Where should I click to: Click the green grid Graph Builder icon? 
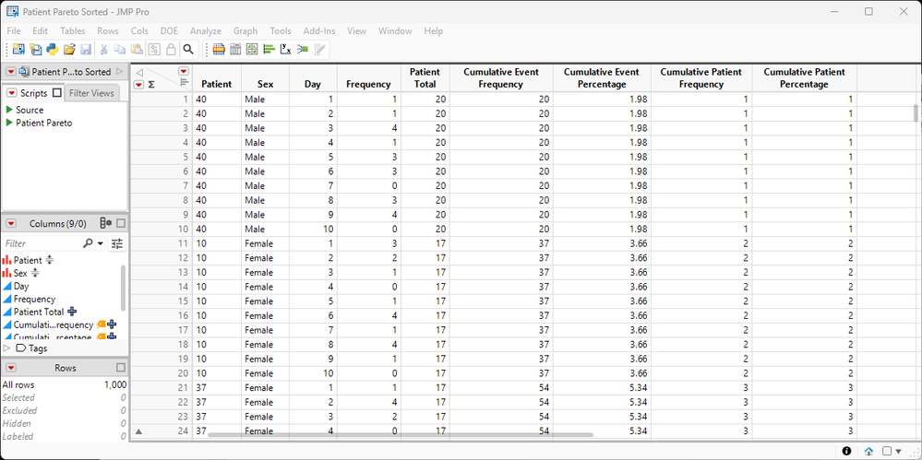click(252, 50)
